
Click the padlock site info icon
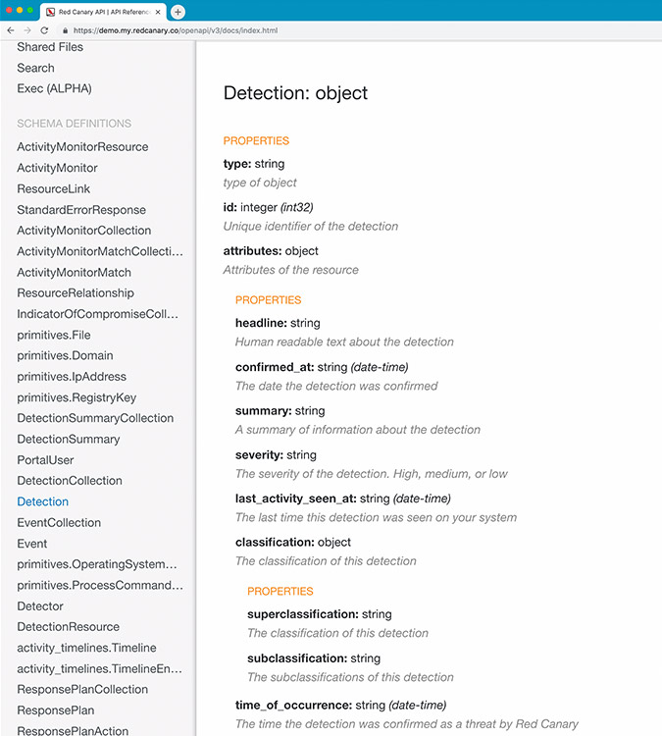[x=64, y=30]
